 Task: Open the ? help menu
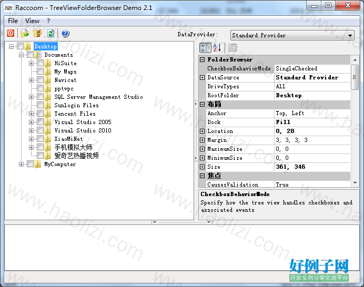[x=48, y=21]
